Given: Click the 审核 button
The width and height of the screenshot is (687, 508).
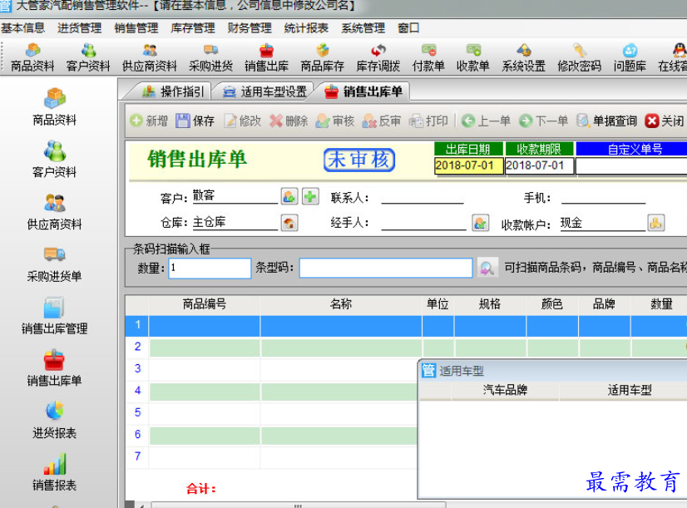Looking at the screenshot, I should [335, 121].
